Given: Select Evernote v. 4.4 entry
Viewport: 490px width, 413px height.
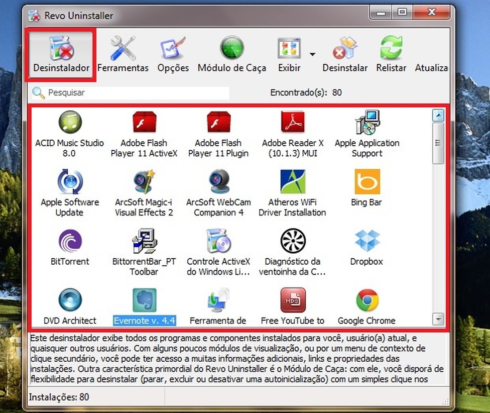Looking at the screenshot, I should click(x=144, y=307).
